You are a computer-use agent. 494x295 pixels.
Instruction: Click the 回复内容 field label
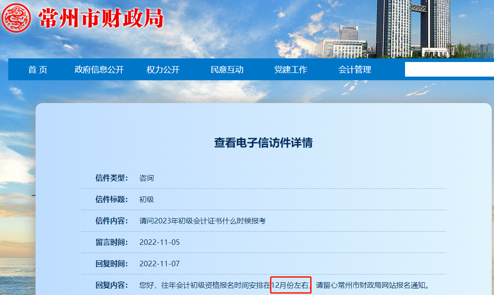coord(112,285)
